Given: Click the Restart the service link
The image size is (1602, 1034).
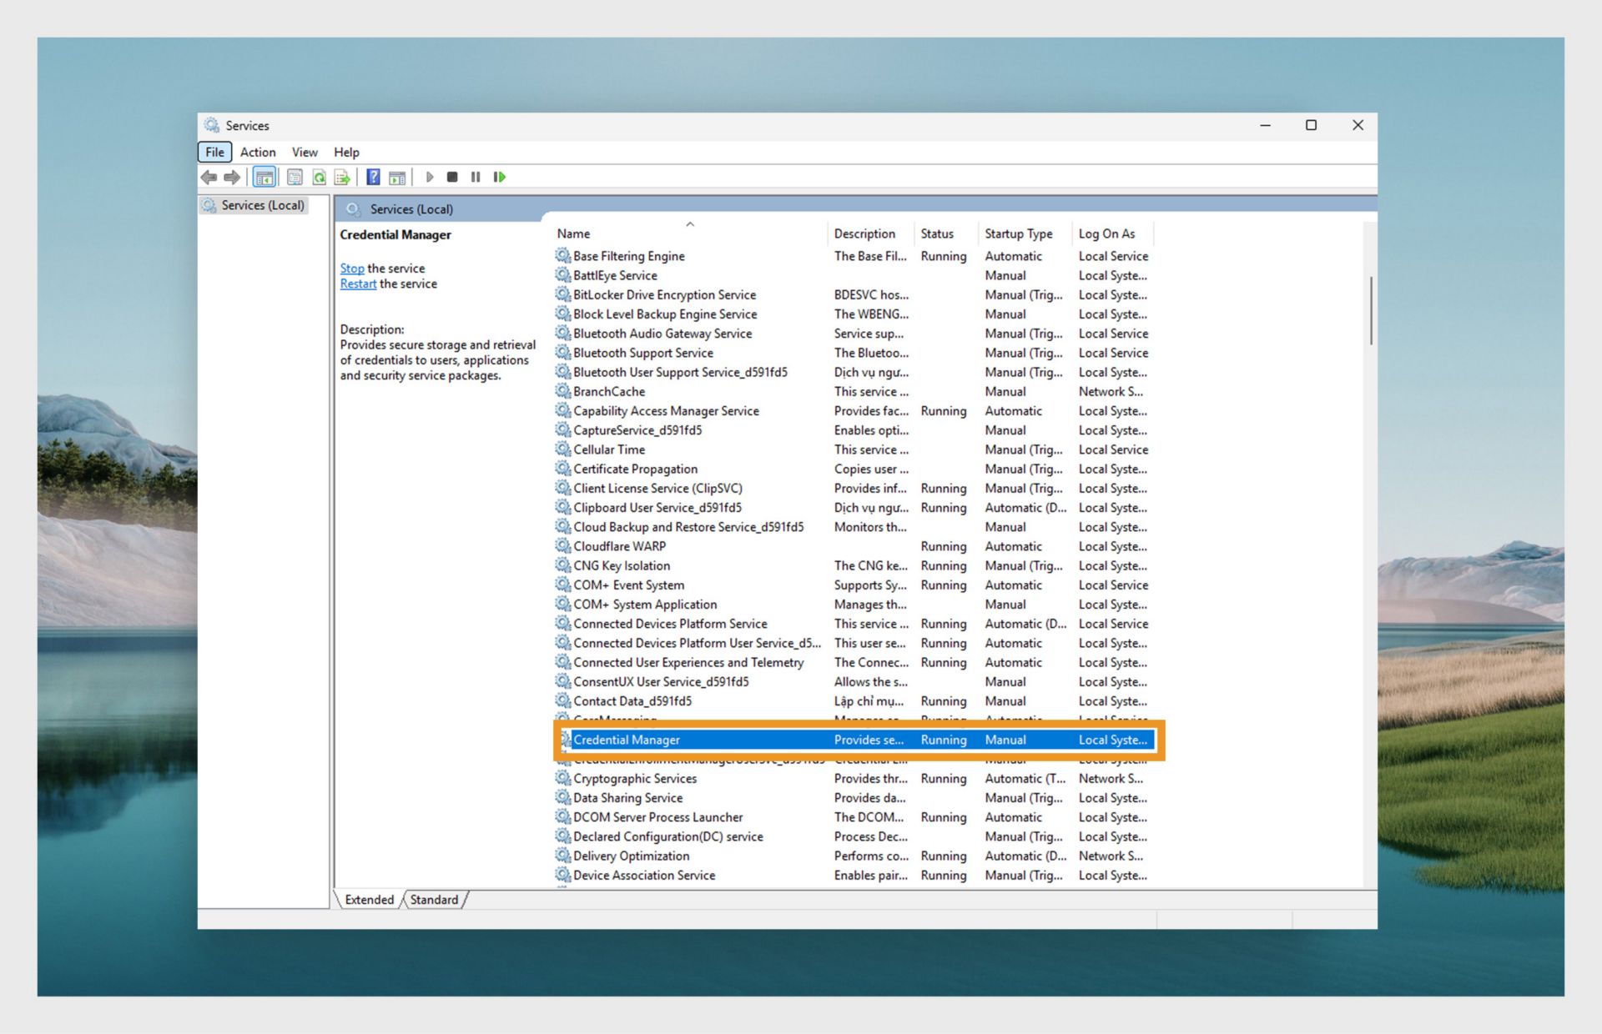Looking at the screenshot, I should click(358, 284).
